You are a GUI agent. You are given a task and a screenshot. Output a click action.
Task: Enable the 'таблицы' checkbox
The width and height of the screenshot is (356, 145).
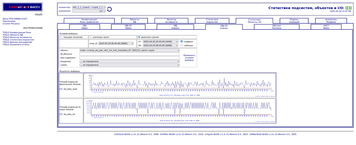click(182, 45)
